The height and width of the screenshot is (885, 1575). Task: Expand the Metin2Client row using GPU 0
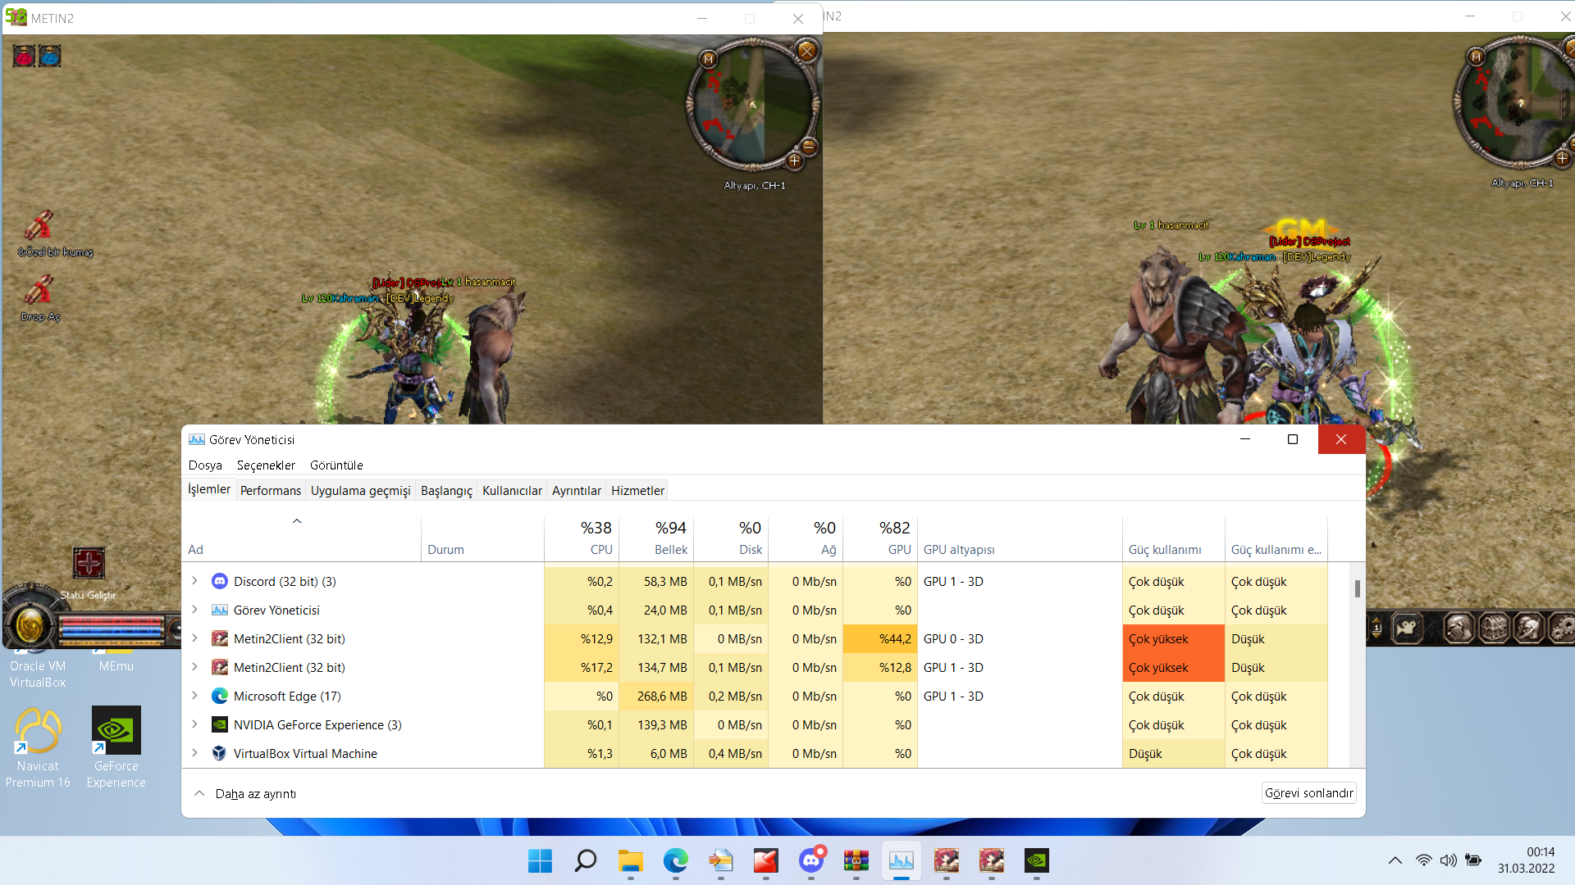[x=194, y=638]
